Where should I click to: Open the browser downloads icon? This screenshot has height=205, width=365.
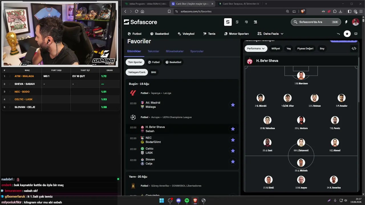pyautogui.click(x=340, y=11)
